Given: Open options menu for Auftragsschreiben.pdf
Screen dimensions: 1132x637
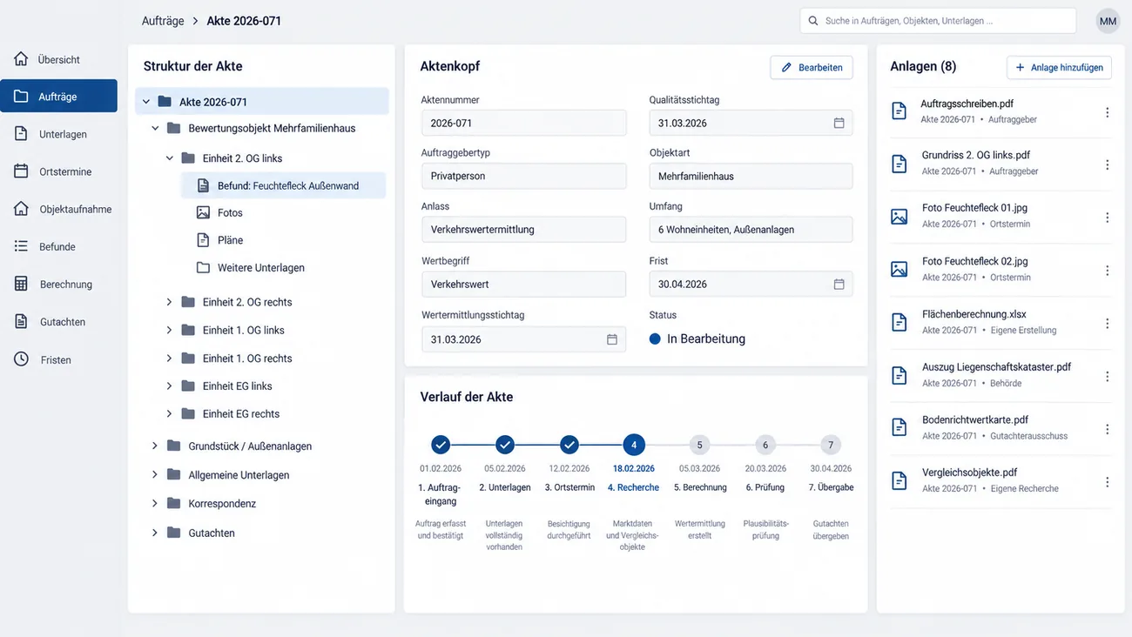Looking at the screenshot, I should [x=1107, y=112].
